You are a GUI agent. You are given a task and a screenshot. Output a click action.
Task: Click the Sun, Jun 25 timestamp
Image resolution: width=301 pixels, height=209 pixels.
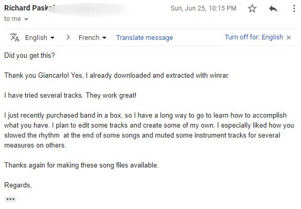click(x=203, y=8)
